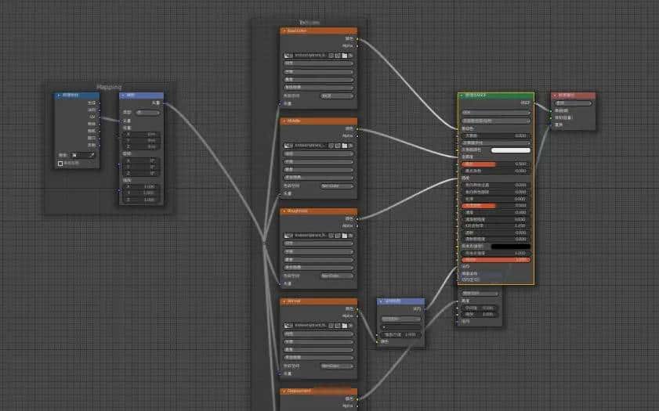The image size is (659, 411).
Task: Collapse the Mapping node via its header arrow
Action: [x=123, y=96]
